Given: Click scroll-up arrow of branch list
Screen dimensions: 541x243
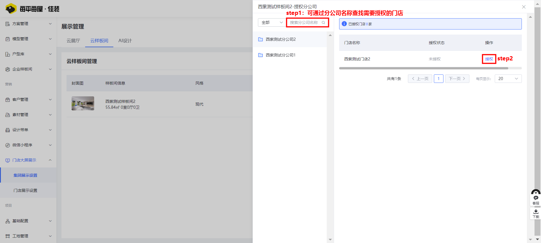Looking at the screenshot, I should [330, 35].
